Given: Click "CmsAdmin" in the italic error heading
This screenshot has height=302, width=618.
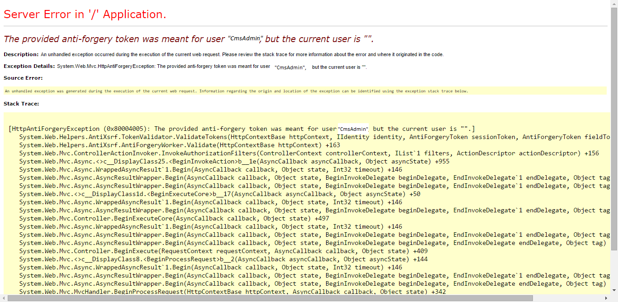Looking at the screenshot, I should pos(245,38).
